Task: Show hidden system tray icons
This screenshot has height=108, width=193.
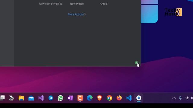Action: coord(174,98)
